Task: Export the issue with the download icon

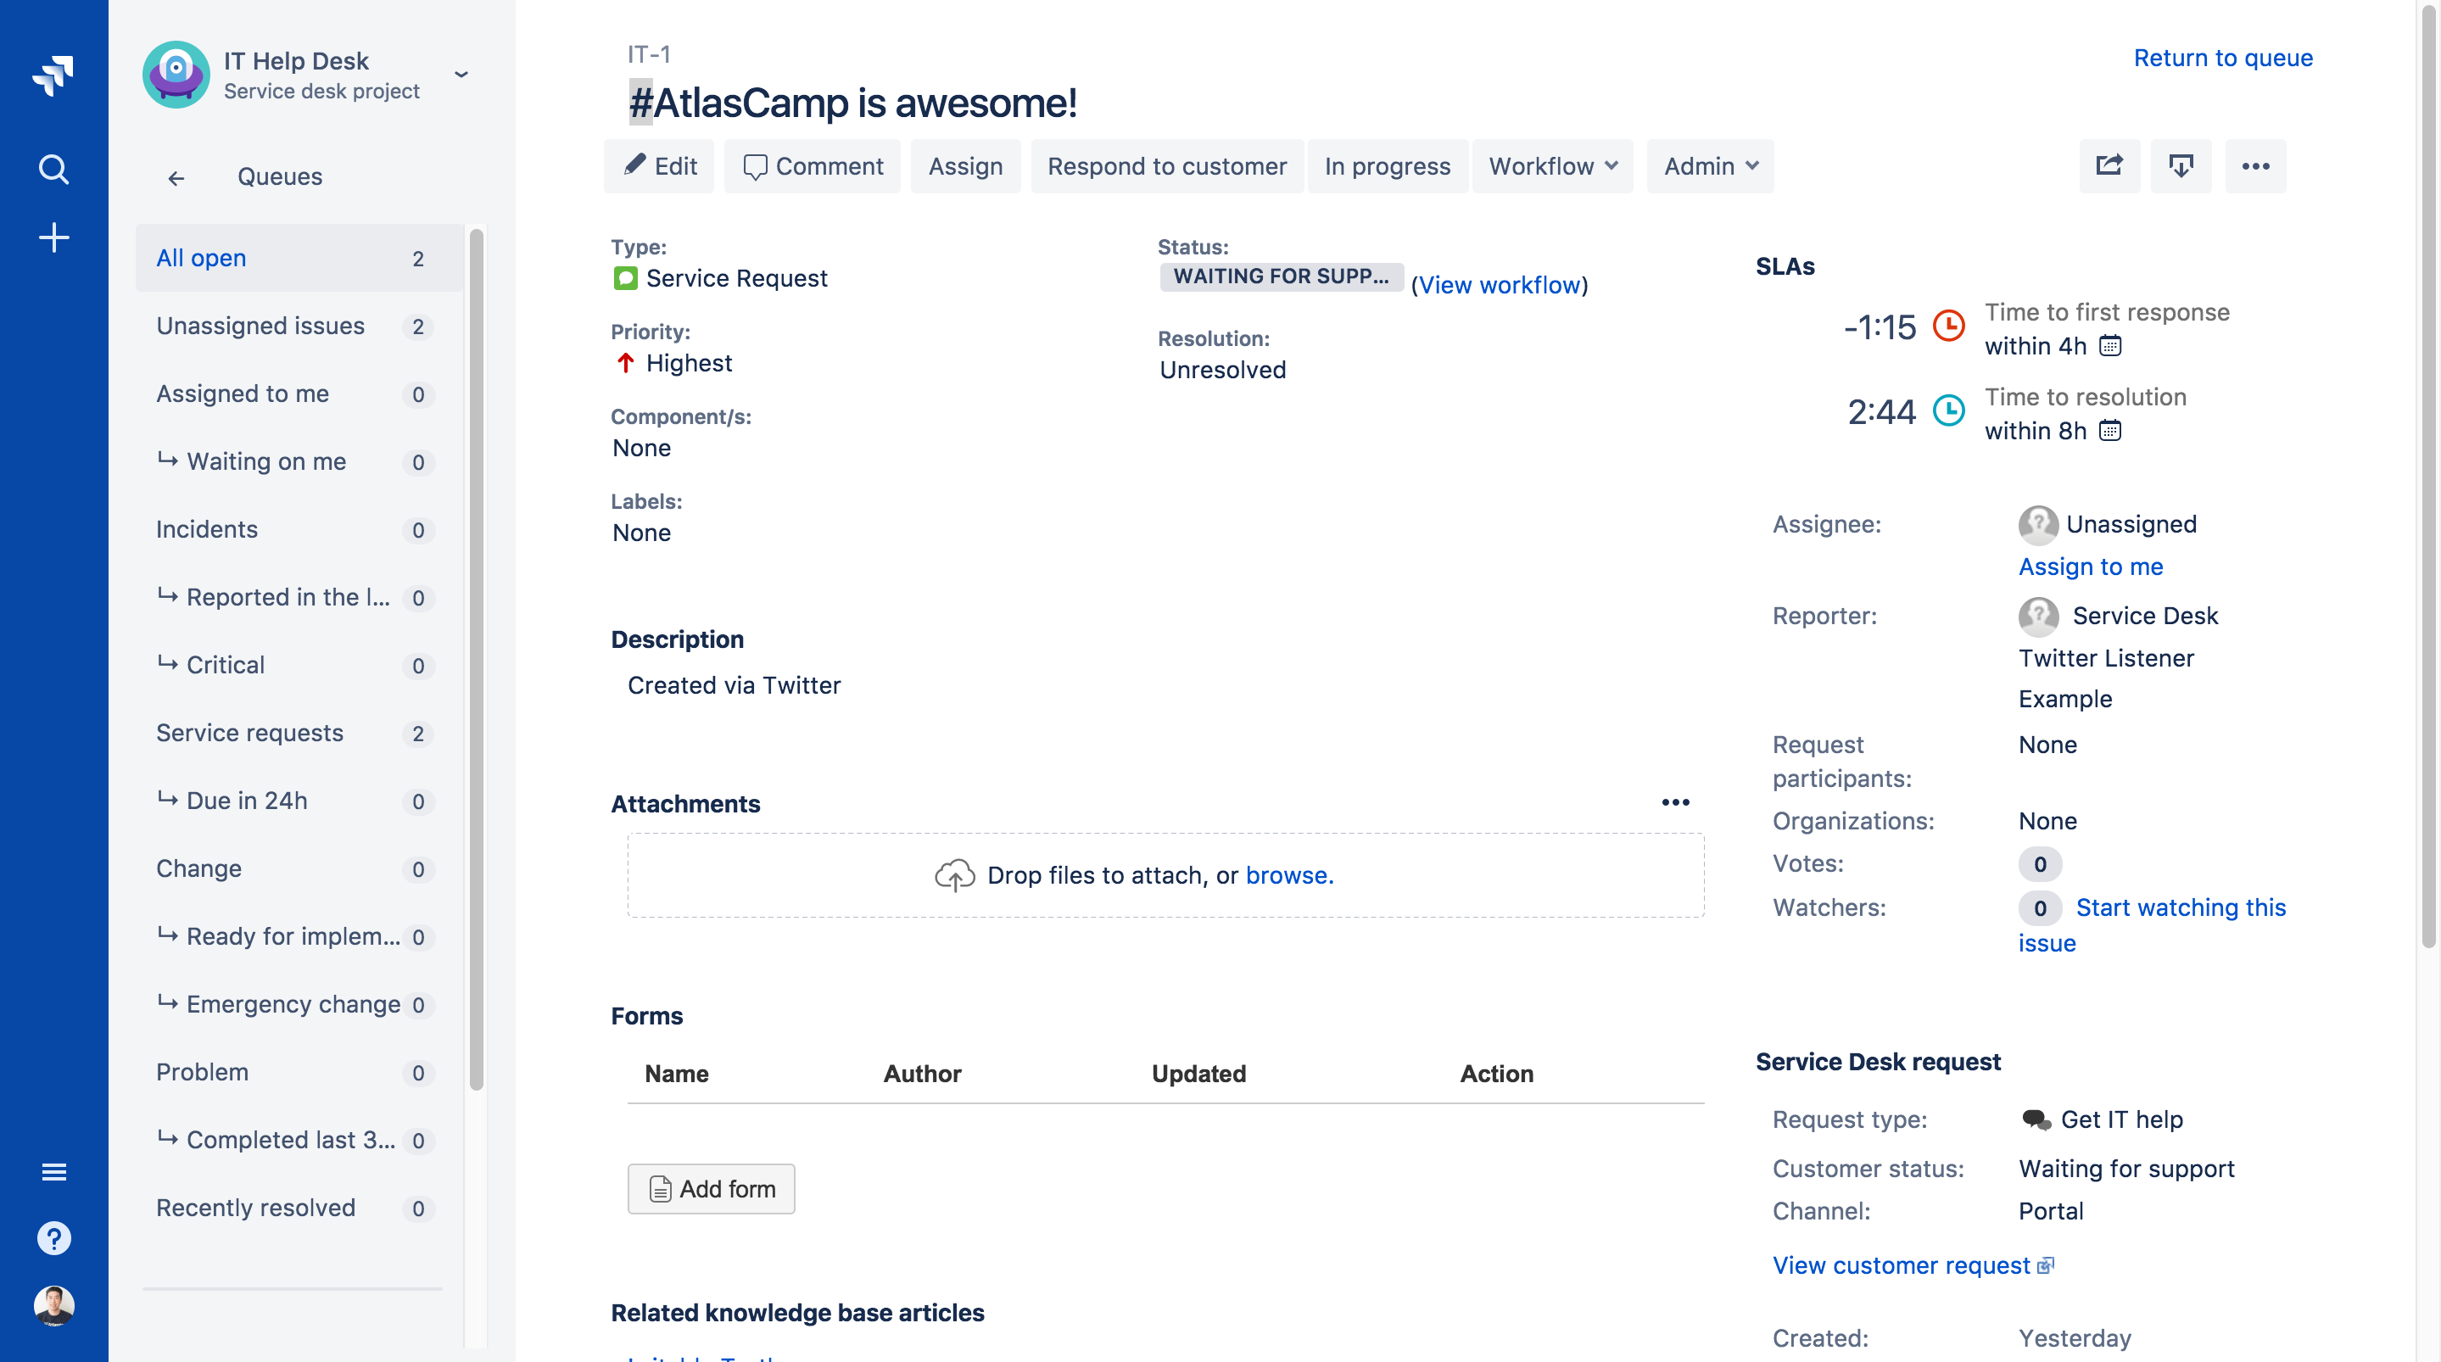Action: coord(2181,166)
